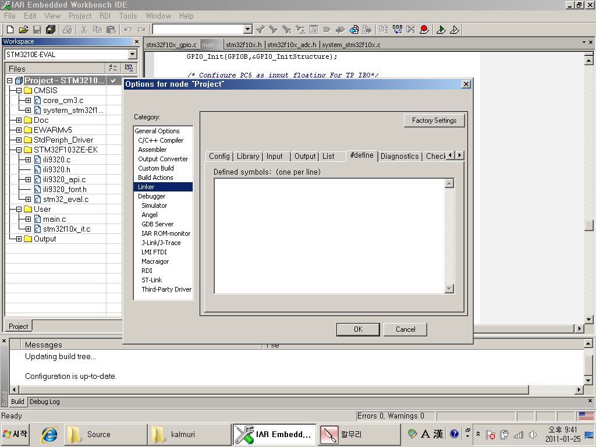Click the Copy toolbar icon
596x447 pixels.
pos(97,30)
